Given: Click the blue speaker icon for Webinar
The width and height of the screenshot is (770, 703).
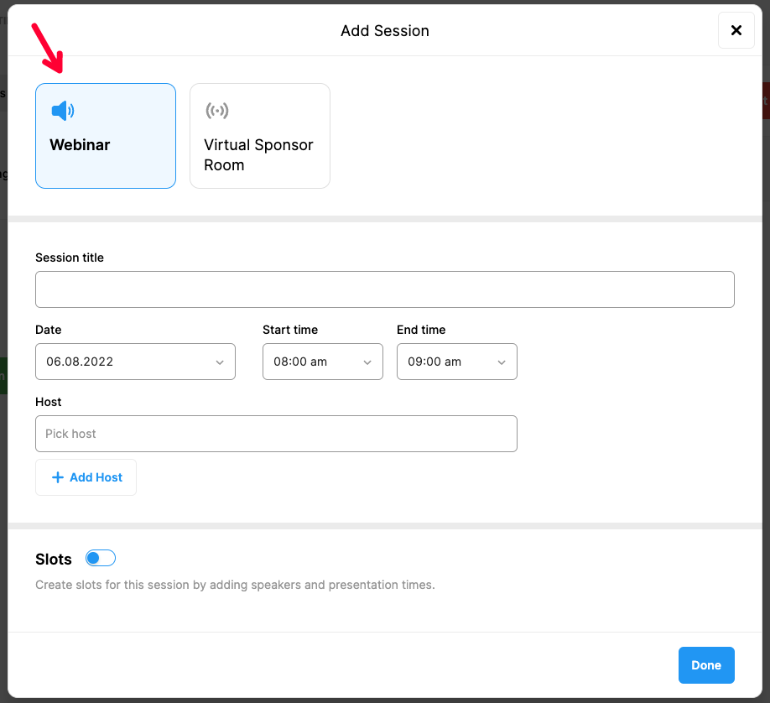Looking at the screenshot, I should (63, 110).
